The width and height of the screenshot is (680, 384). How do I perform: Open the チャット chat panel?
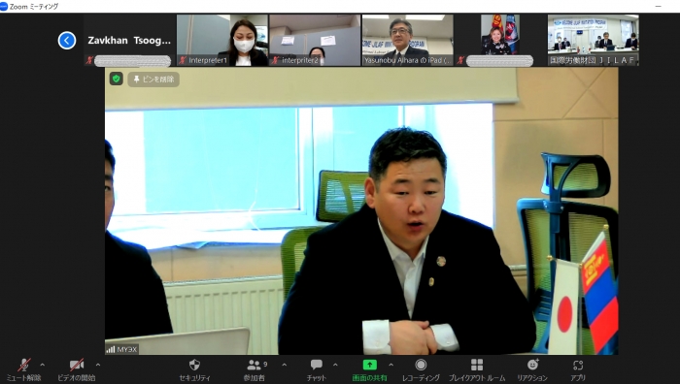[316, 370]
